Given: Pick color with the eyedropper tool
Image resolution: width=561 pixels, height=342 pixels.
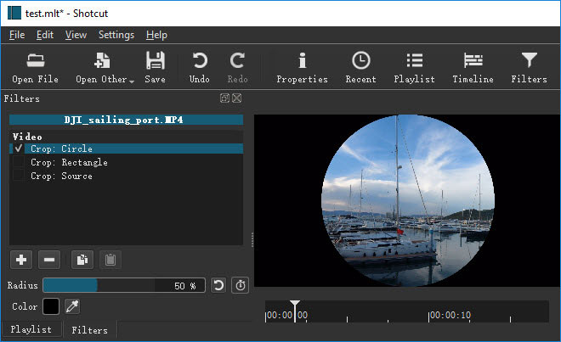Looking at the screenshot, I should pyautogui.click(x=73, y=306).
